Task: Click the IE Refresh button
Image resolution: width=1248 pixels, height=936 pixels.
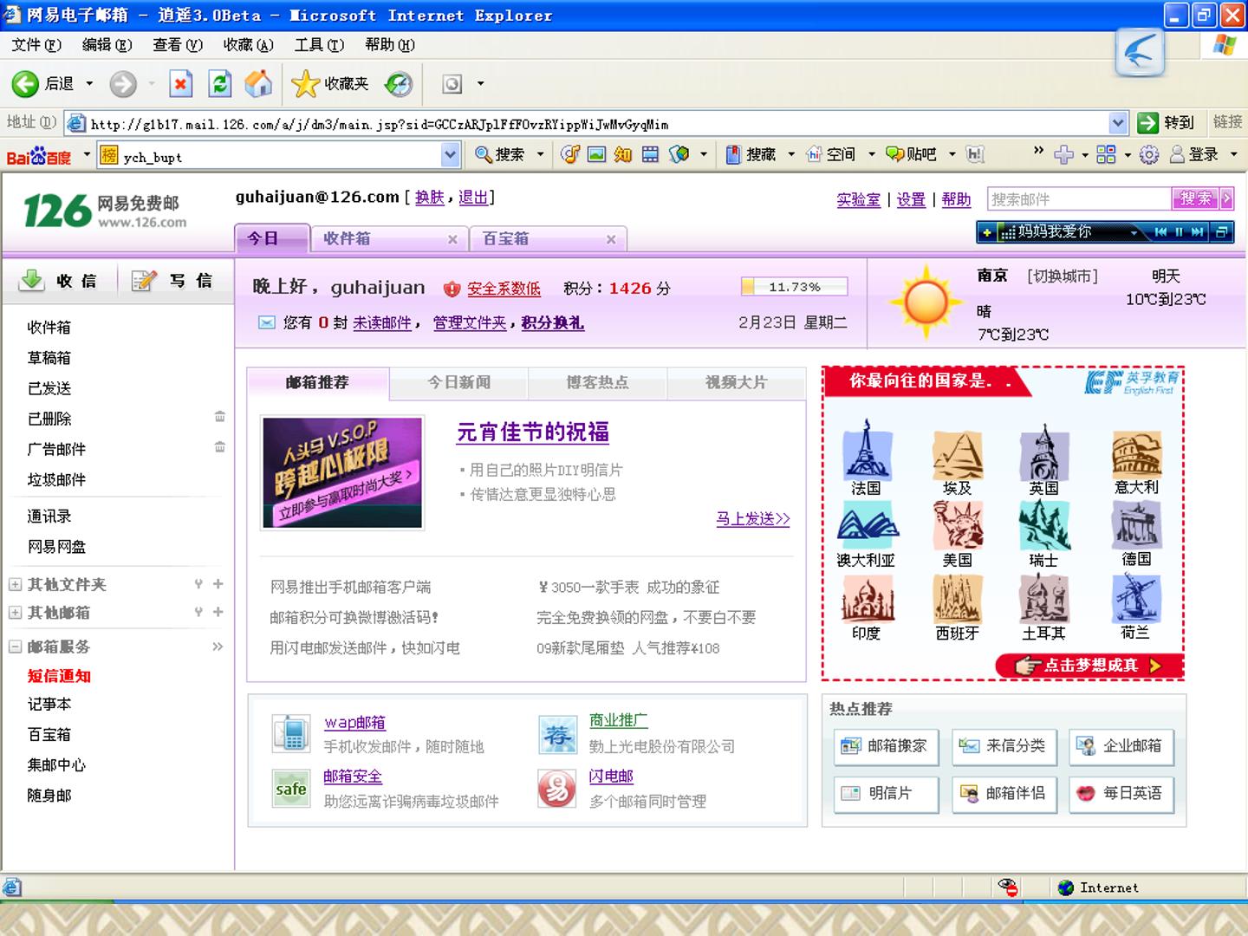Action: pos(220,84)
